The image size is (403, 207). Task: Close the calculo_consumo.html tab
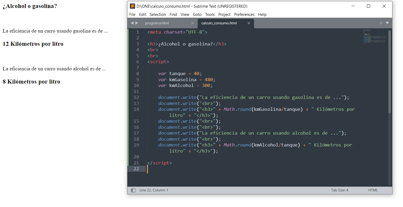[249, 23]
